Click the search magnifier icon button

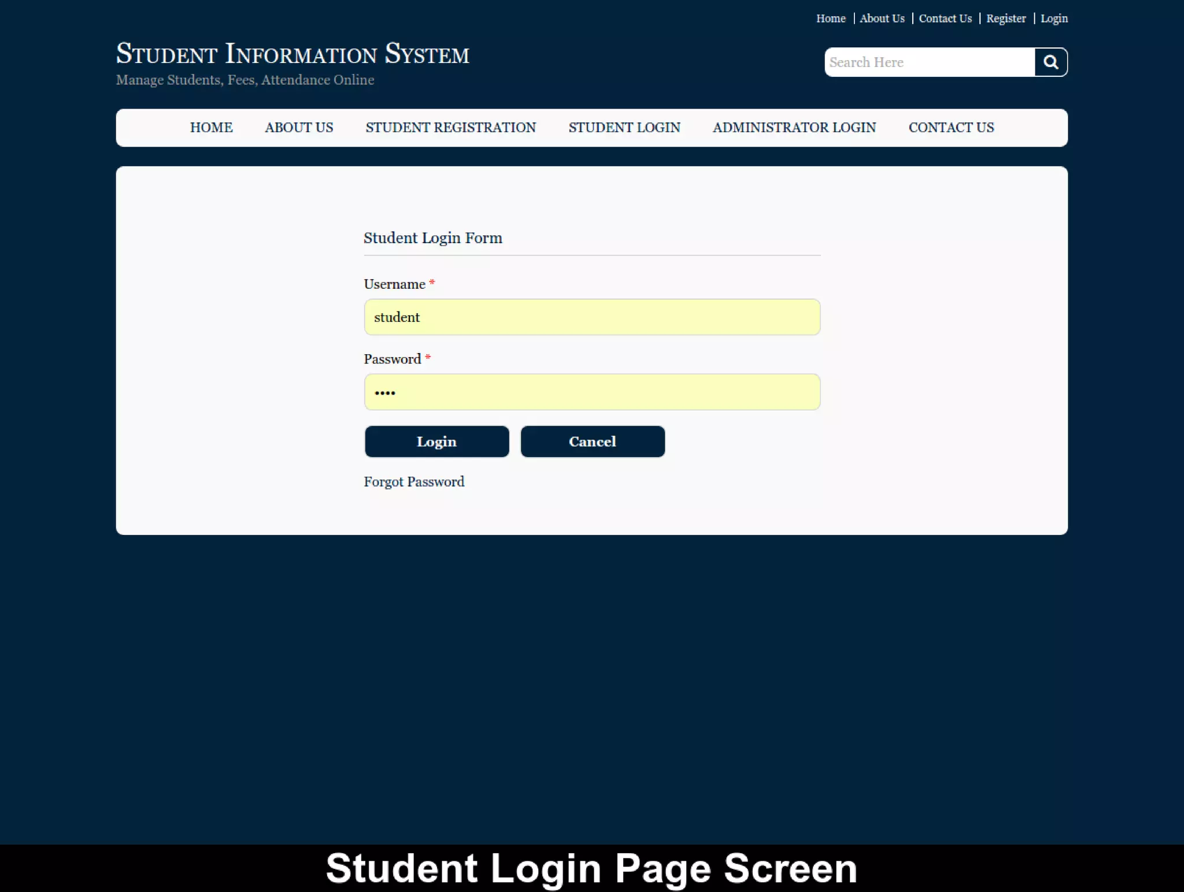click(1050, 62)
